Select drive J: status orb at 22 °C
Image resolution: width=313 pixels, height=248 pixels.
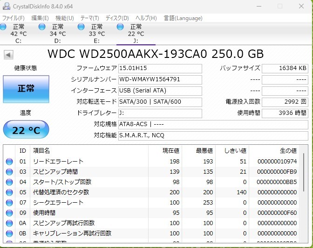(x=121, y=27)
